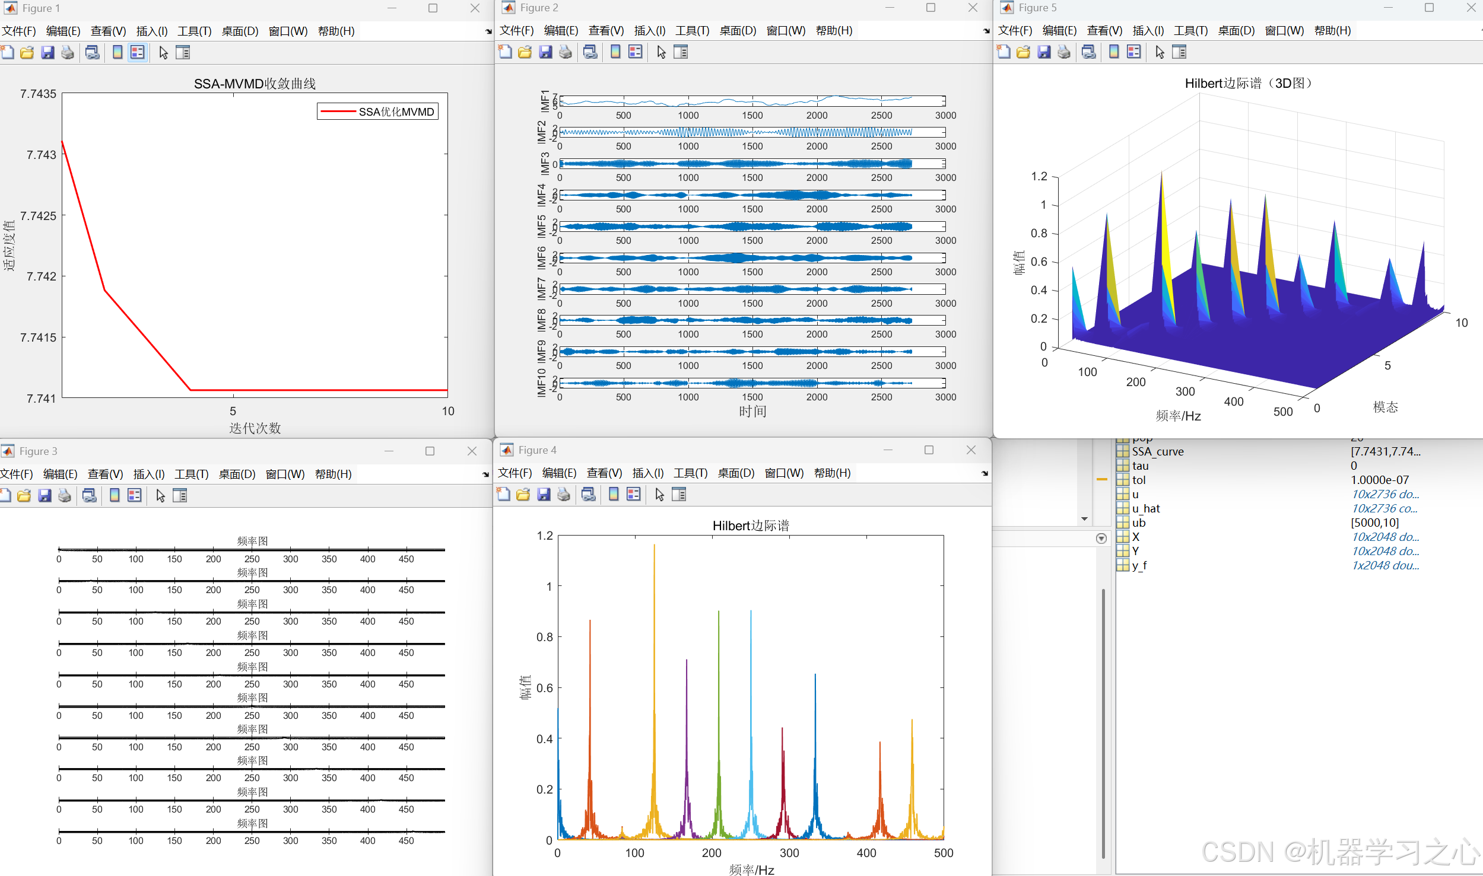Expand workspace panel actions dropdown circle
This screenshot has height=876, width=1483.
(1101, 539)
